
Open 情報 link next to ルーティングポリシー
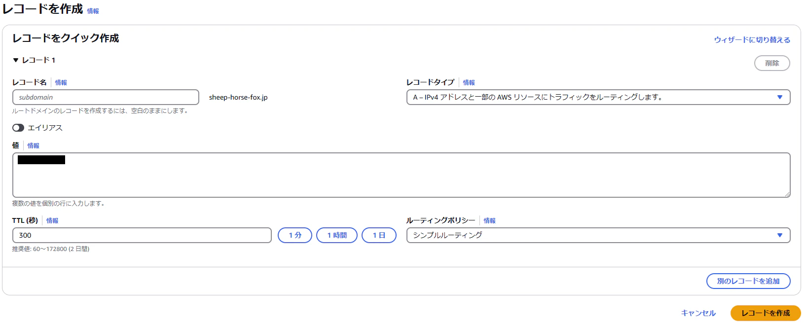pos(489,221)
